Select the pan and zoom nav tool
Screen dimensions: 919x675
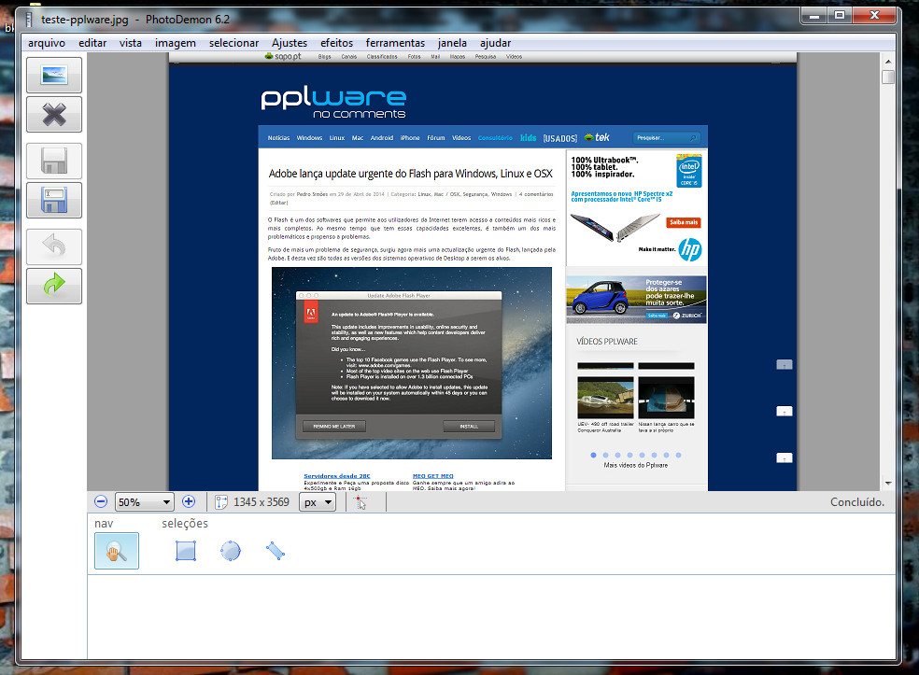coord(117,551)
